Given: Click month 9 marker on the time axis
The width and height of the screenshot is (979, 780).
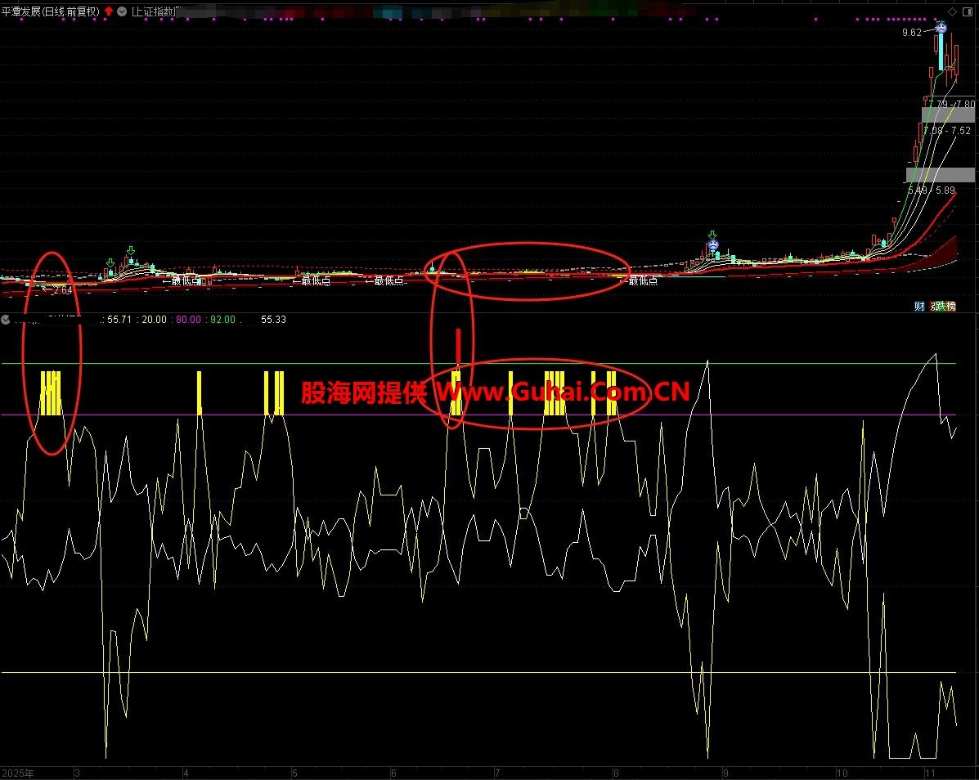Looking at the screenshot, I should pyautogui.click(x=725, y=773).
